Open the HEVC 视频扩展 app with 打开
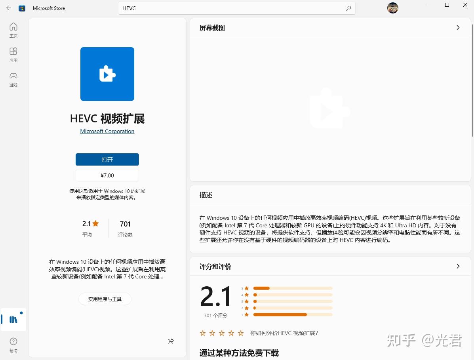 pos(107,160)
